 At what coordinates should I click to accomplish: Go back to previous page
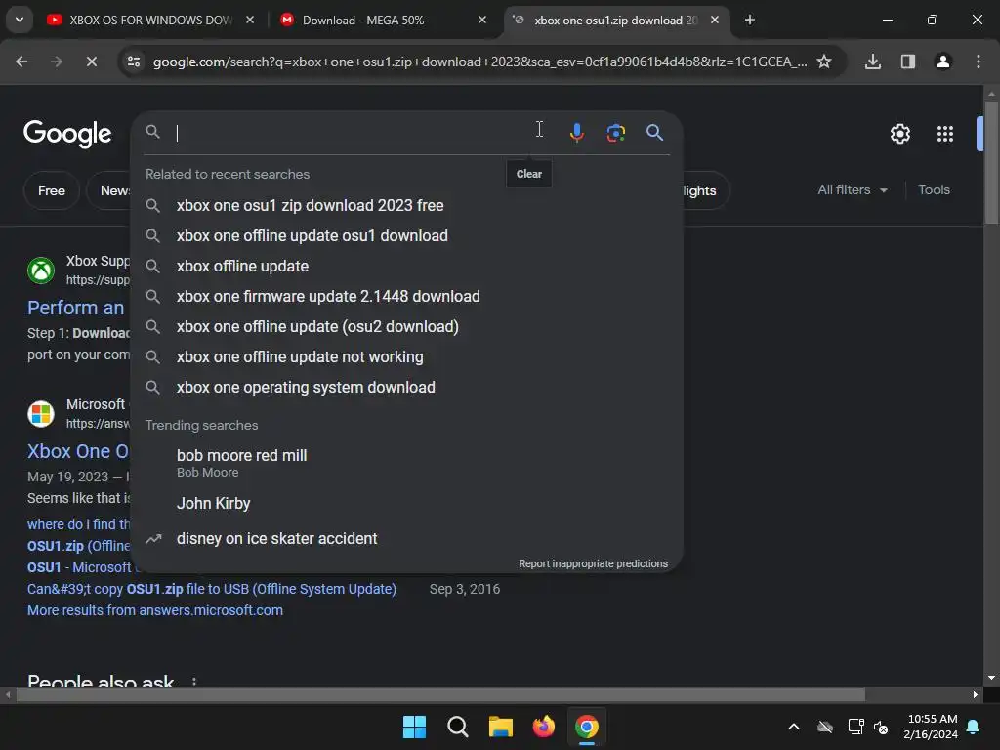point(21,62)
